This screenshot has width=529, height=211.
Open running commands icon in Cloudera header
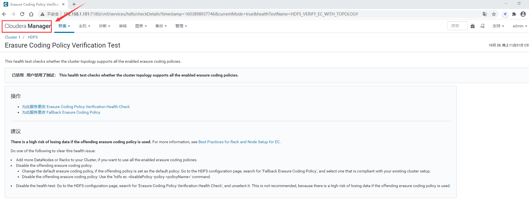click(483, 26)
